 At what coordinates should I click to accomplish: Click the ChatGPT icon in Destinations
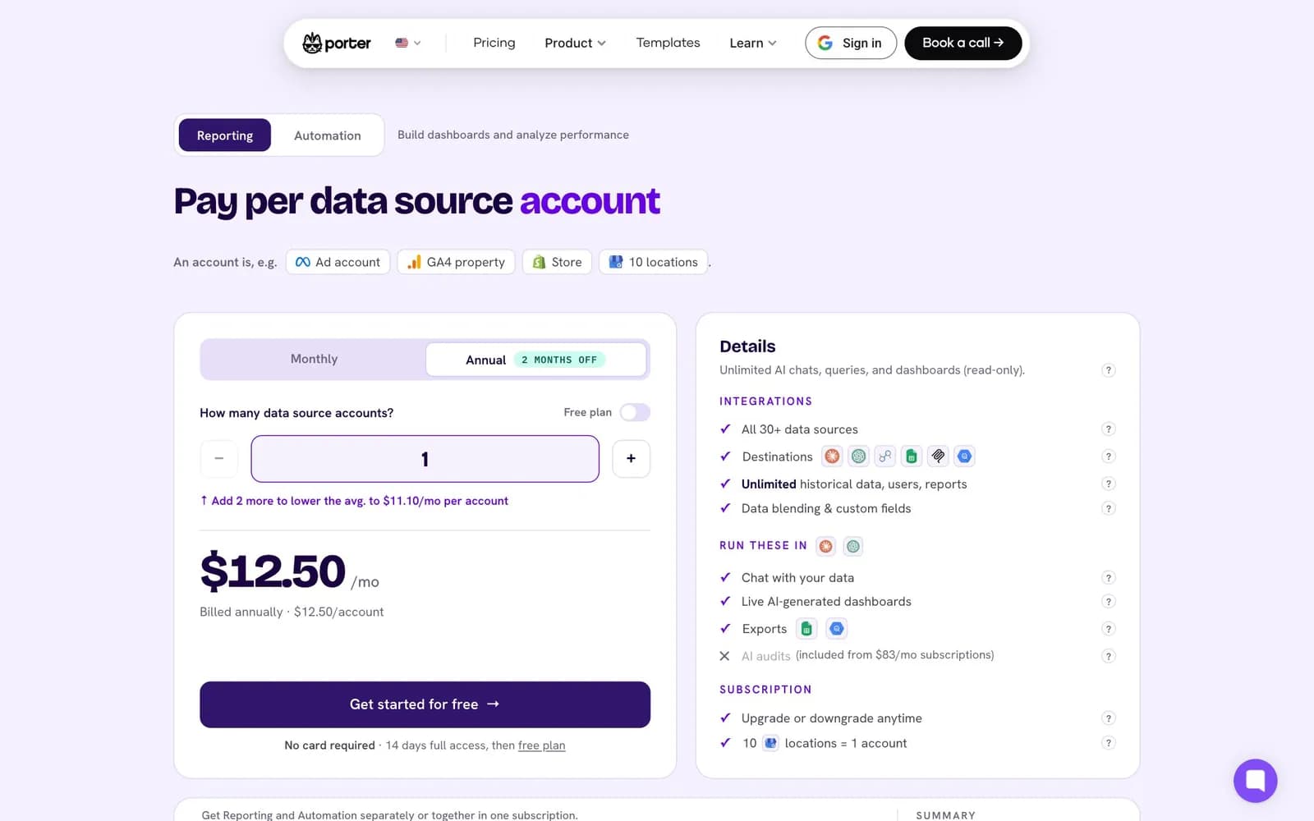858,456
